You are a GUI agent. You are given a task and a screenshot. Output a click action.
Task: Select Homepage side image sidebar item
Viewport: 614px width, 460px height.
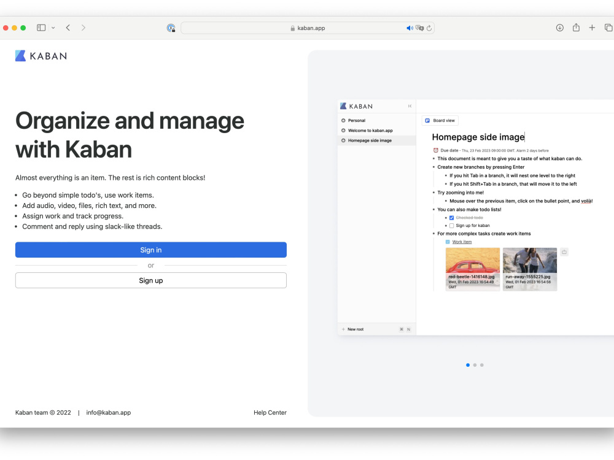point(376,140)
